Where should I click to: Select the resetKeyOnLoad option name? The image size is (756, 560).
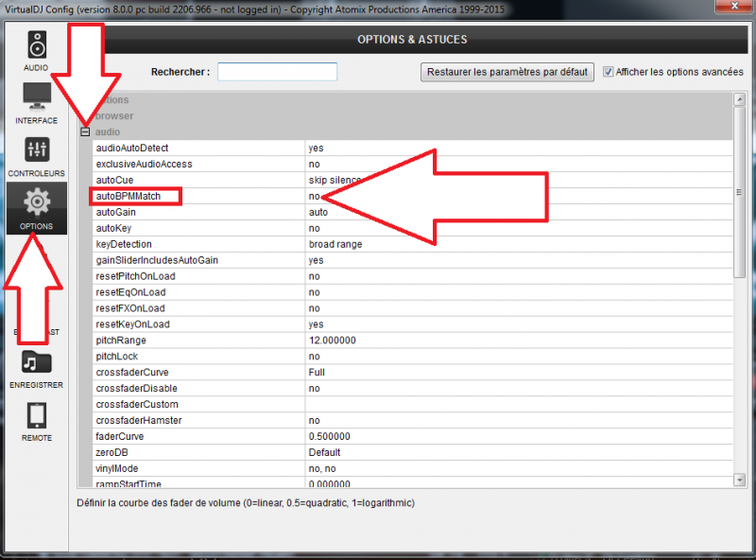[x=132, y=324]
